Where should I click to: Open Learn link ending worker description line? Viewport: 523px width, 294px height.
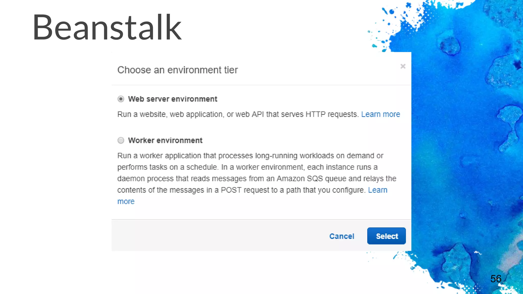(377, 190)
